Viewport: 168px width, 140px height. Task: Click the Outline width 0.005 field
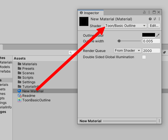pos(151,41)
